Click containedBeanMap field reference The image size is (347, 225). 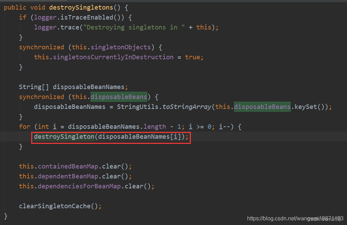68,166
